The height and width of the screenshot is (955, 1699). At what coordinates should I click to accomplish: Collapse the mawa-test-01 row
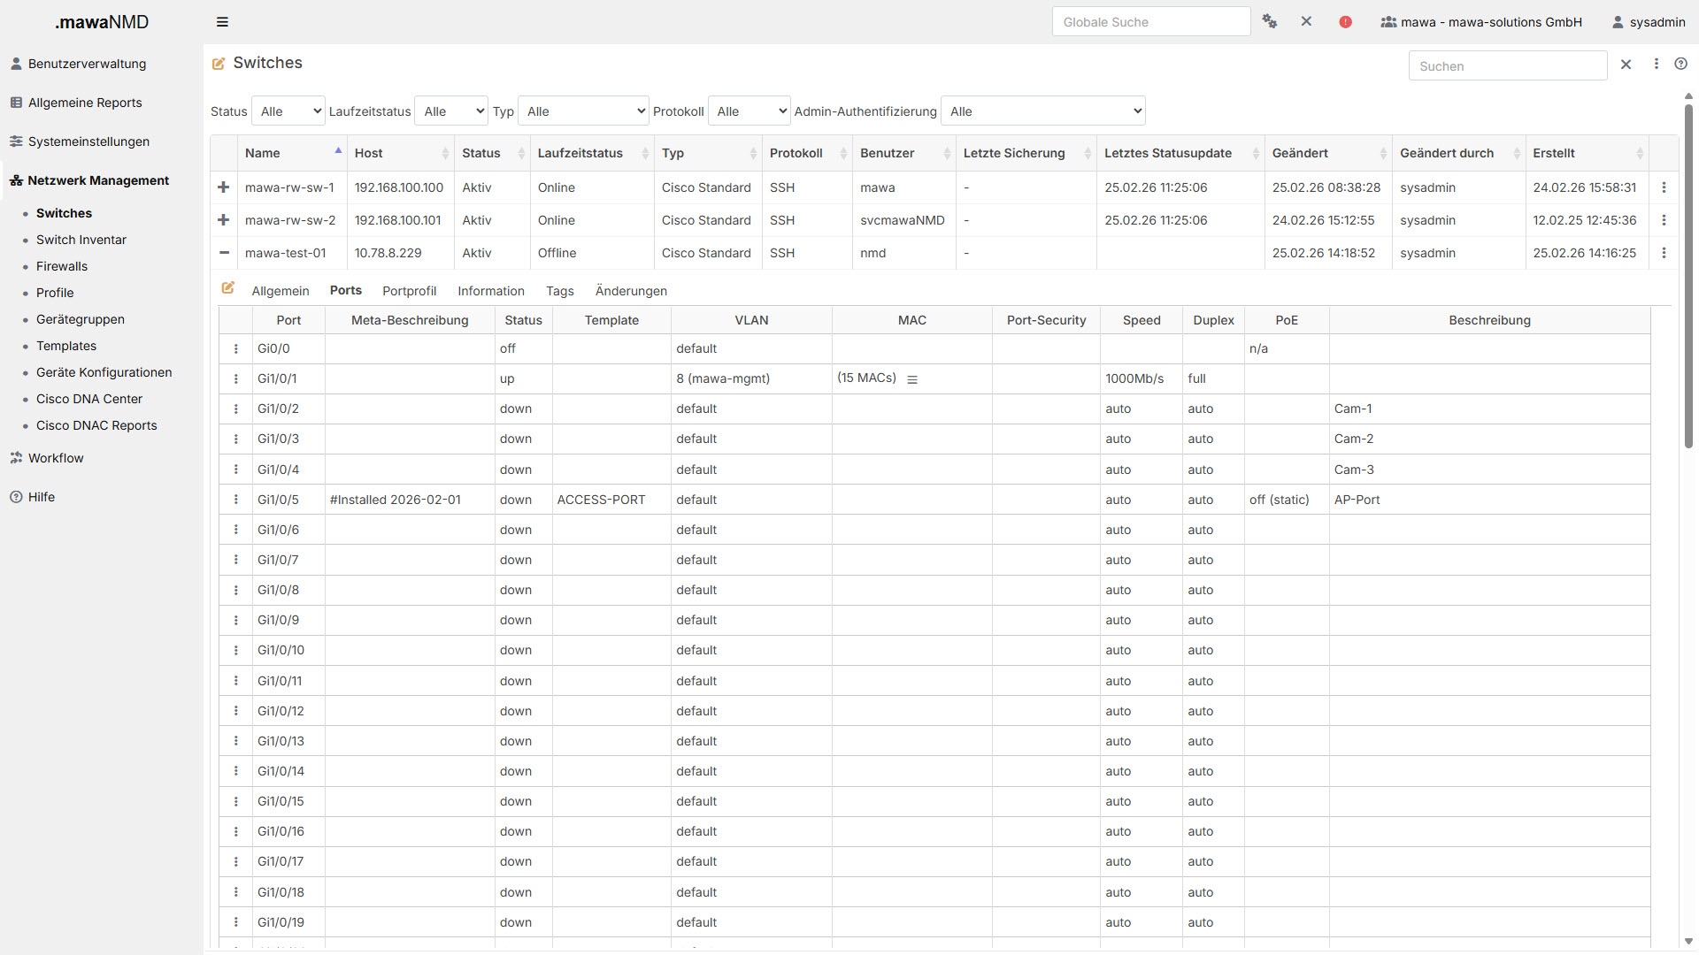(224, 253)
